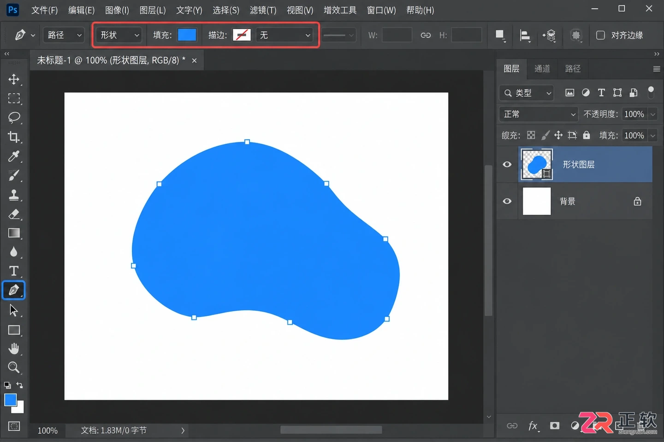Select the Eyedropper tool
Viewport: 664px width, 442px height.
point(14,156)
